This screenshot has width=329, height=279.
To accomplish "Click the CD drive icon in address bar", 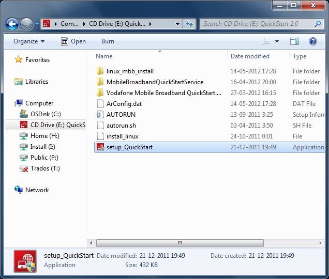I will [47, 24].
